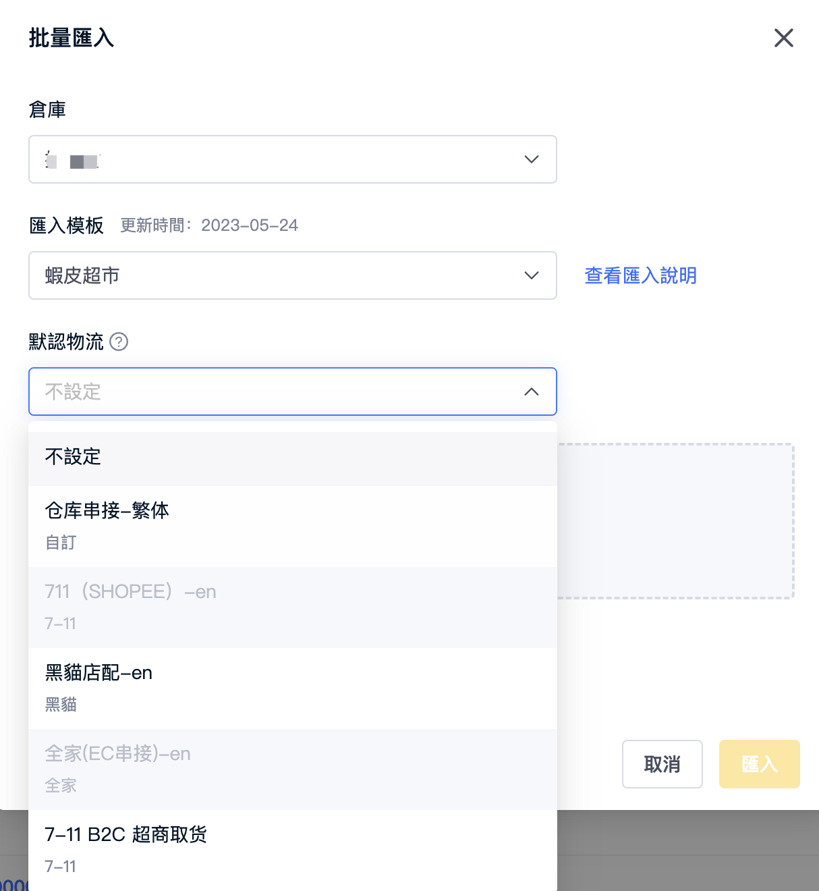819x891 pixels.
Task: Select 711 (SHOPEE) -en option
Action: (x=293, y=607)
